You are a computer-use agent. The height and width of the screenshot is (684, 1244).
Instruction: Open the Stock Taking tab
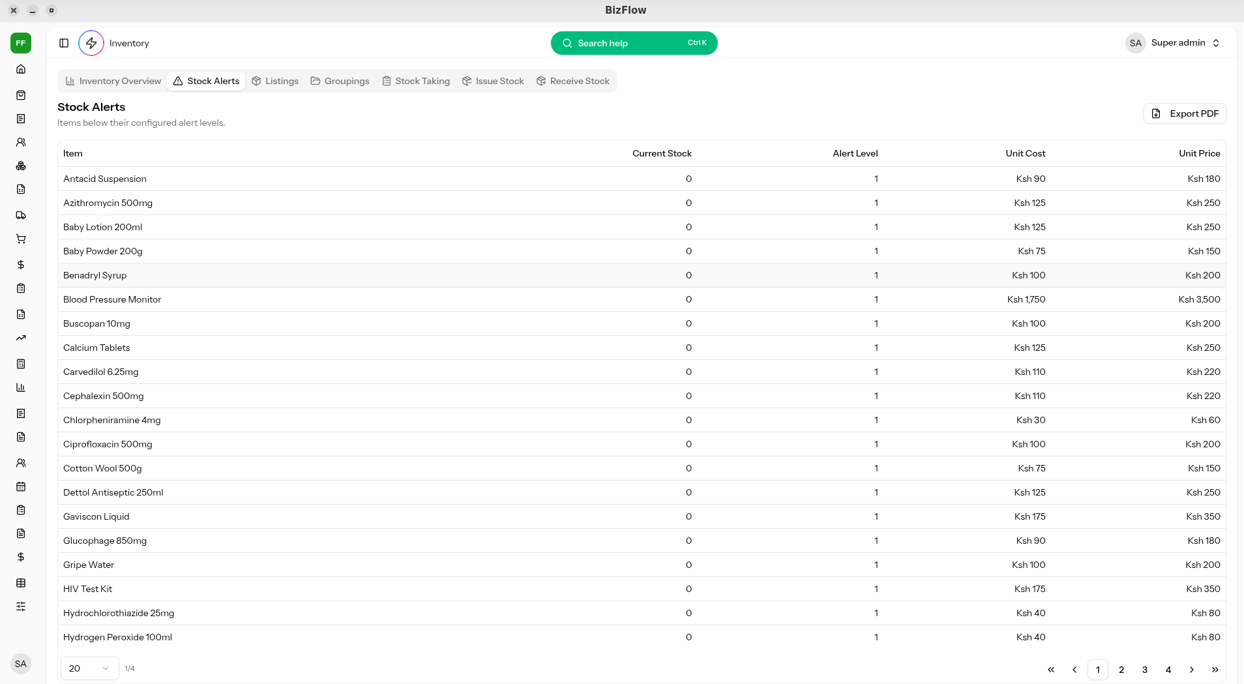tap(416, 81)
